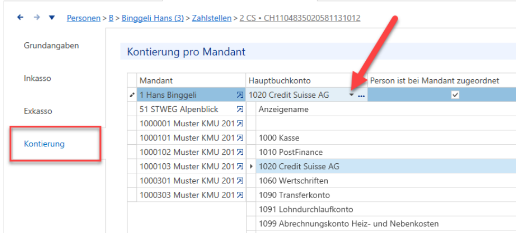Click the Hauptbuchkonto column header

coord(307,81)
